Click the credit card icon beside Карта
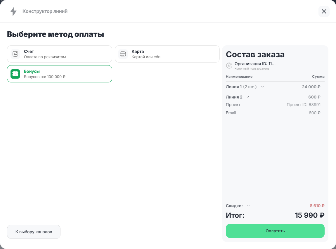Screen dimensions: 336x249 point(123,54)
